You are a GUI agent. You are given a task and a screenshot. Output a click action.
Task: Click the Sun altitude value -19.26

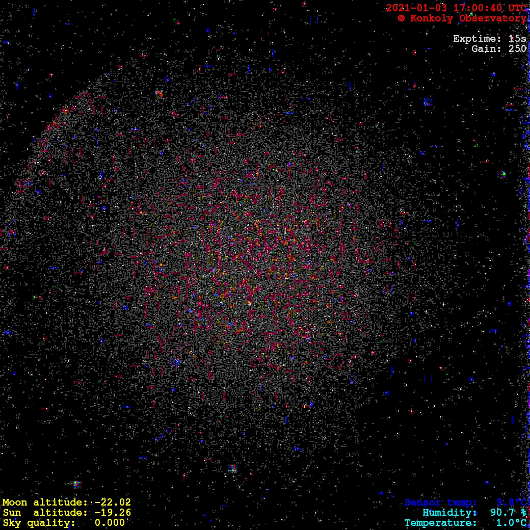[112, 513]
